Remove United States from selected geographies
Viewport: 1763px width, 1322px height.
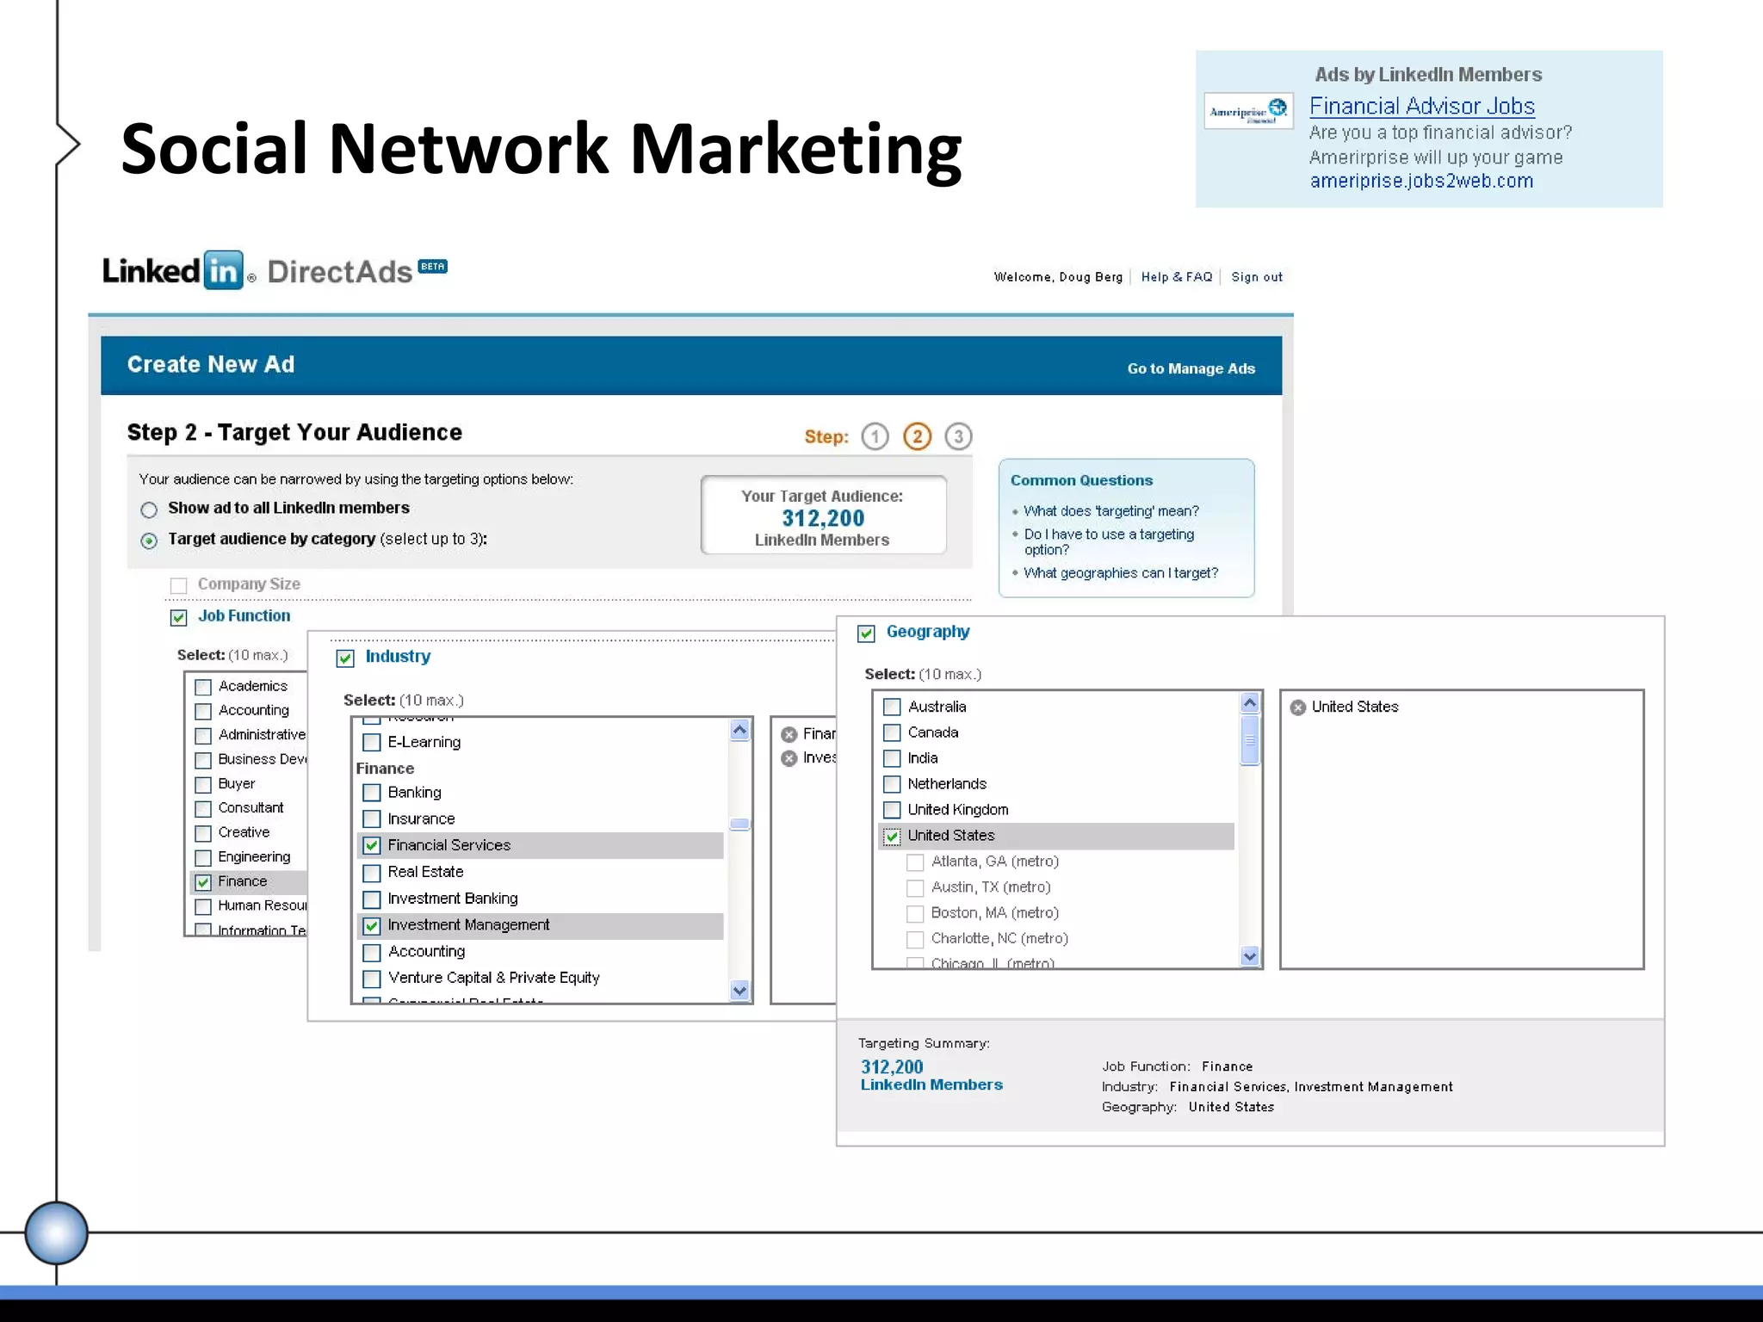point(1298,707)
